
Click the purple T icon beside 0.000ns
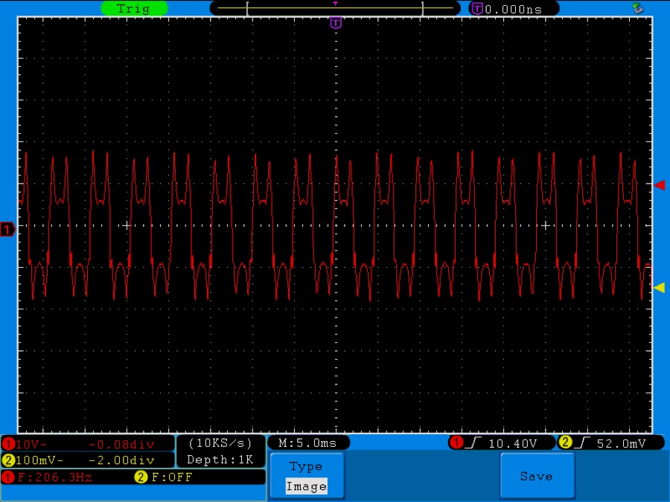coord(477,8)
